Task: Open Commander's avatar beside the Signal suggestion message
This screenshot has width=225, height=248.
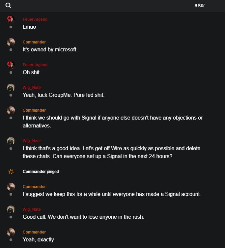Action: [x=11, y=110]
